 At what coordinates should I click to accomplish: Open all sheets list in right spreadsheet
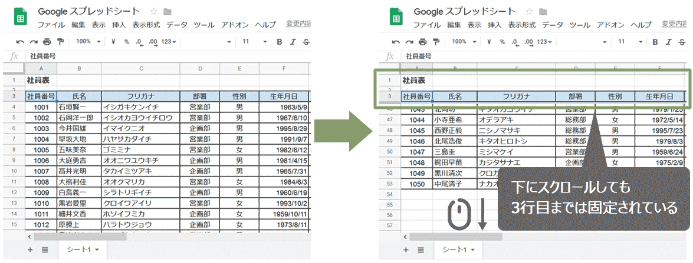pos(421,249)
